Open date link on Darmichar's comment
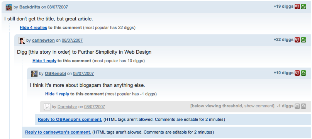The width and height of the screenshot is (312, 139). pos(95,107)
